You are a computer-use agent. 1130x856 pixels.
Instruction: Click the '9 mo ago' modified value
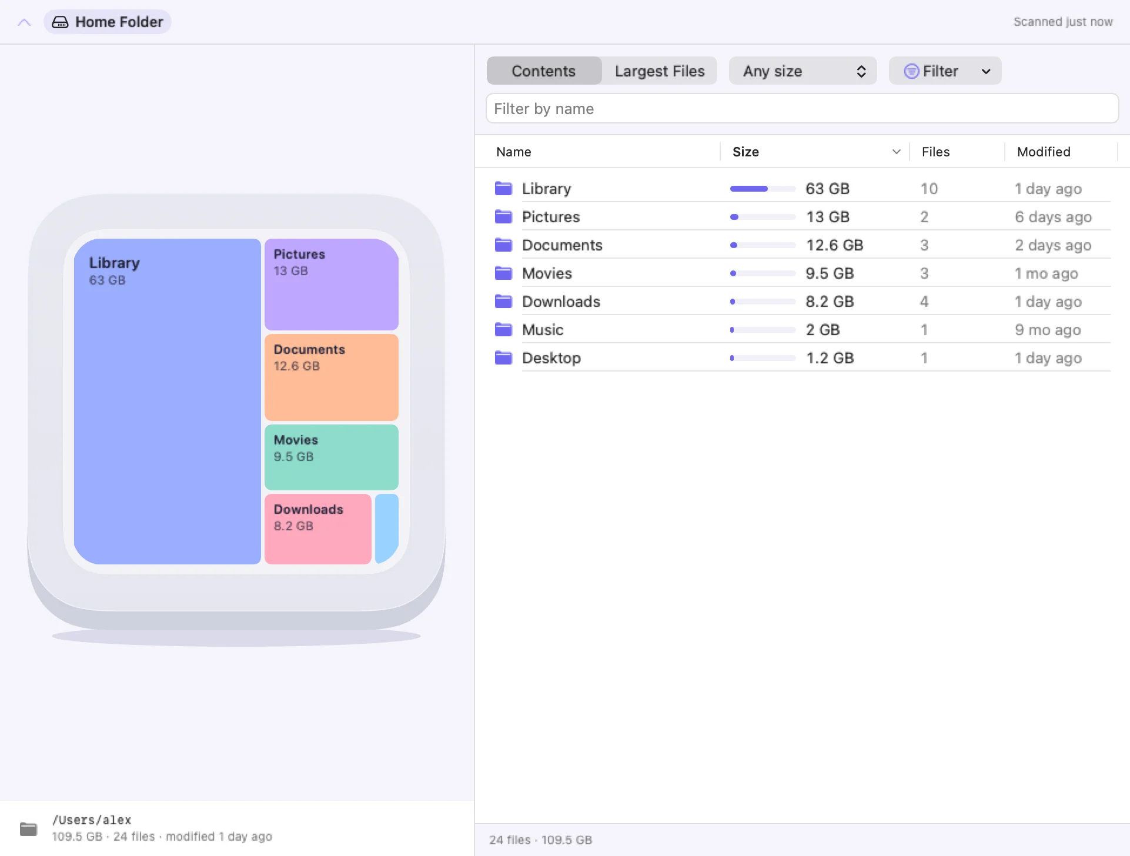pyautogui.click(x=1048, y=330)
